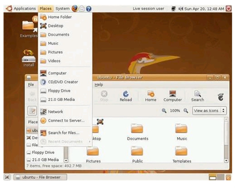Close the Places menu by clicking Places
235x188 pixels.
pyautogui.click(x=45, y=9)
